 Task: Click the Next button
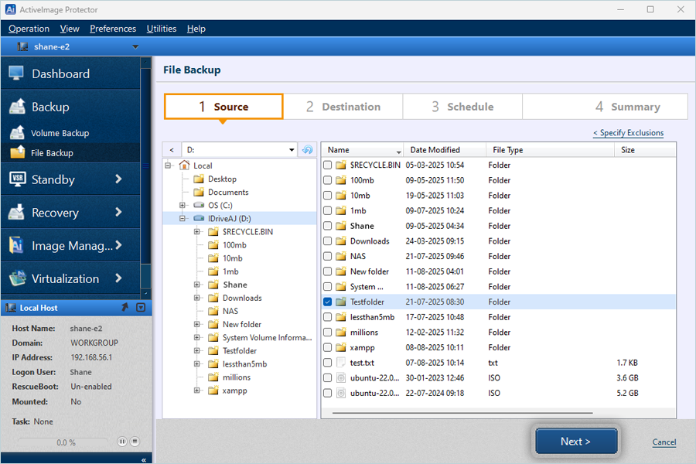tap(576, 442)
